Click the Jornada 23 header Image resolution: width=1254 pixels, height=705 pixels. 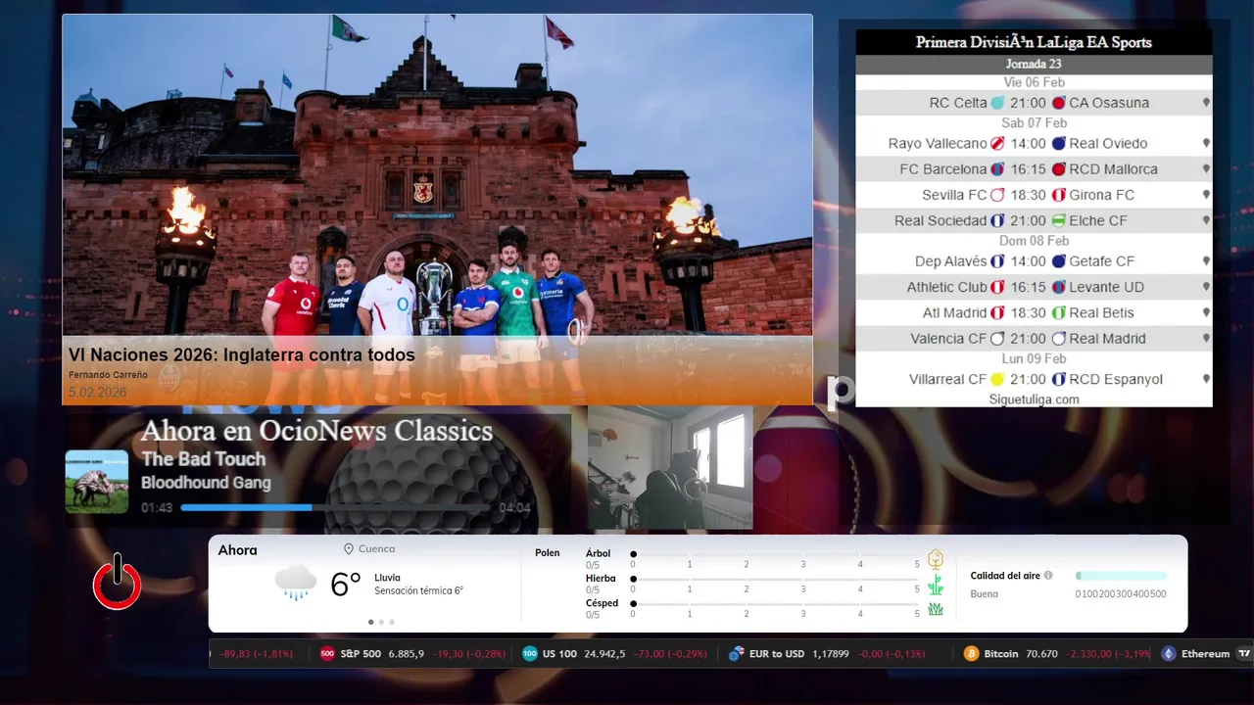point(1034,65)
